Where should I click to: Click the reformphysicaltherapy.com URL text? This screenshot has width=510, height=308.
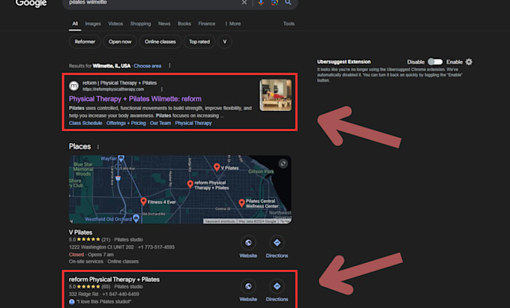coord(112,89)
